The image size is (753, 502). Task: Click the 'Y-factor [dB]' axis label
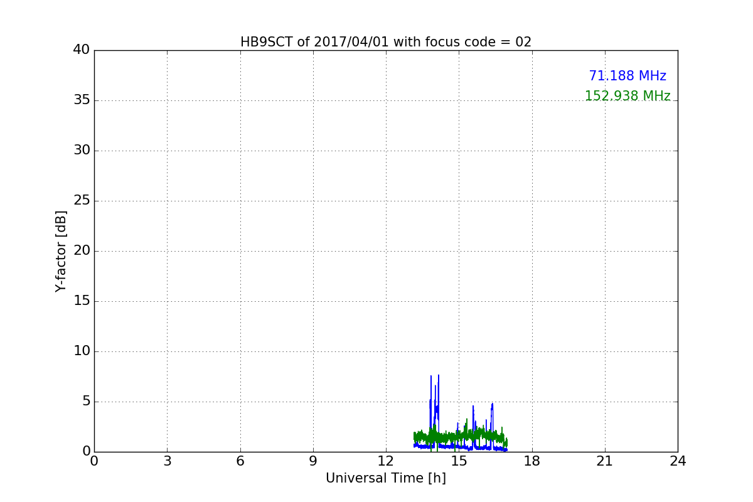click(x=61, y=251)
